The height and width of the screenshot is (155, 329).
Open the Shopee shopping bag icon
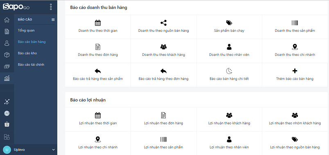[7, 124]
